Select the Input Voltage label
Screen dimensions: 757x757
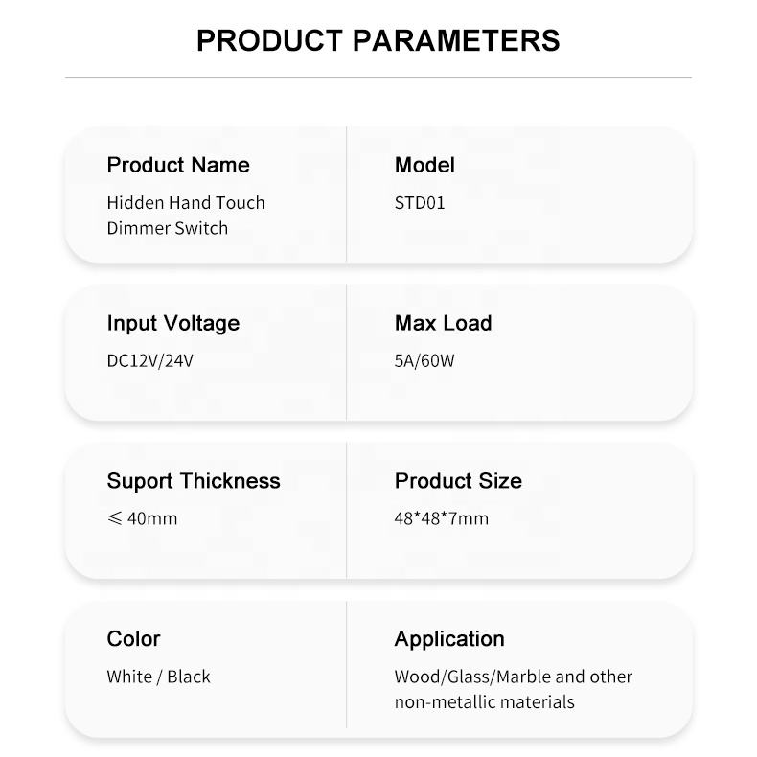click(173, 323)
